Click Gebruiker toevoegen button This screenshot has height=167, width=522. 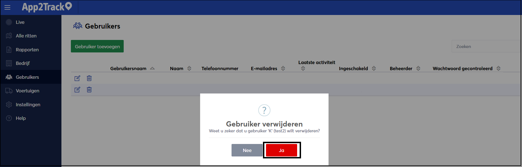(97, 46)
